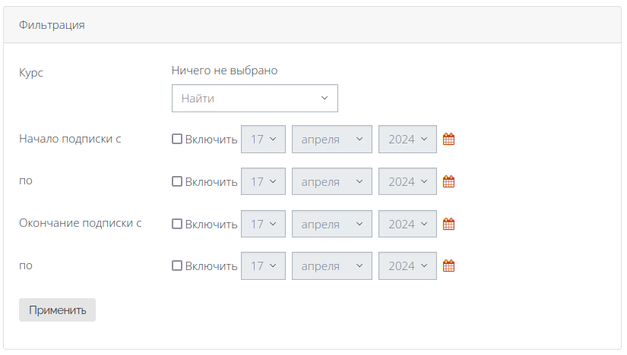The width and height of the screenshot is (627, 355).
Task: Open month dropdown in last по row
Action: 332,265
